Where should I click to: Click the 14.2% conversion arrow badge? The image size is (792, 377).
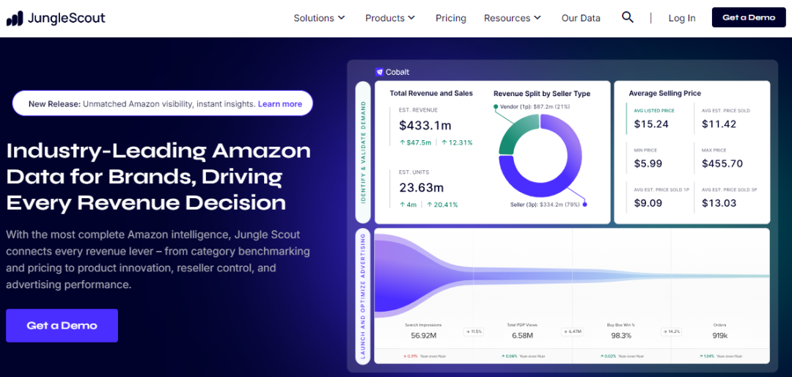(x=672, y=332)
